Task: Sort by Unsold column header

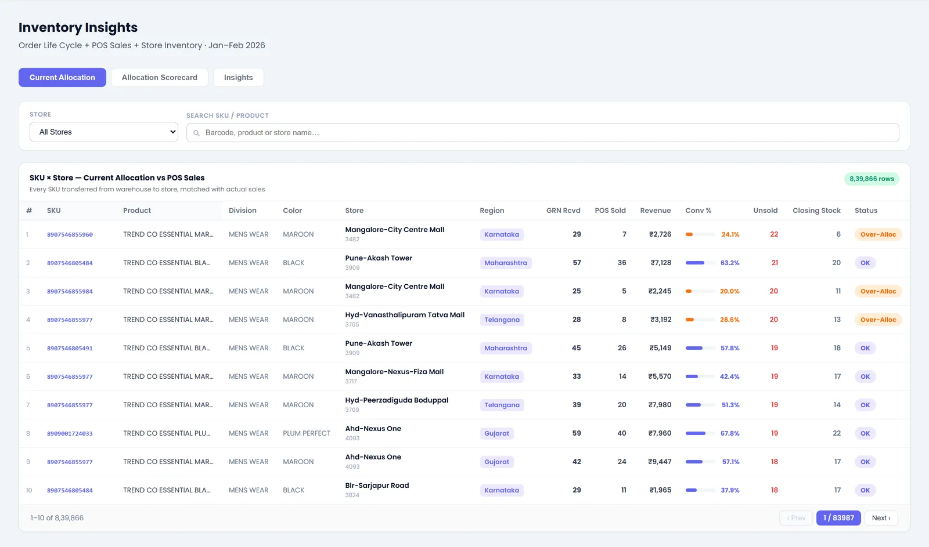Action: 765,211
